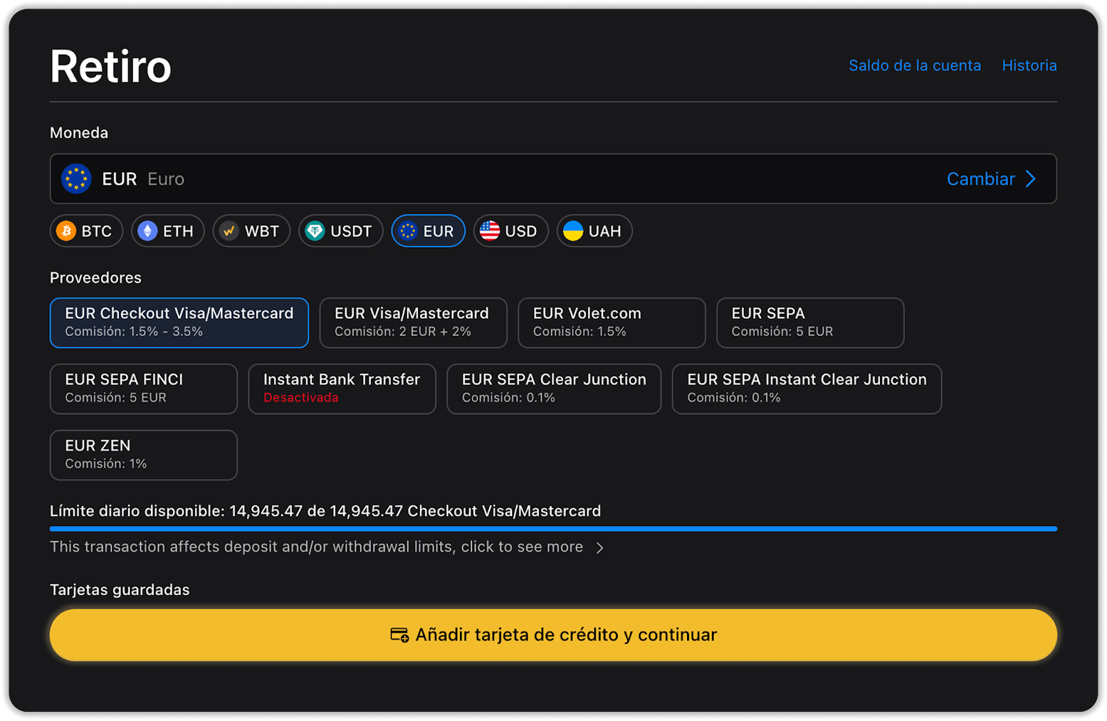Viewport: 1107px width, 721px height.
Task: Open Saldo de la cuenta
Action: (915, 66)
